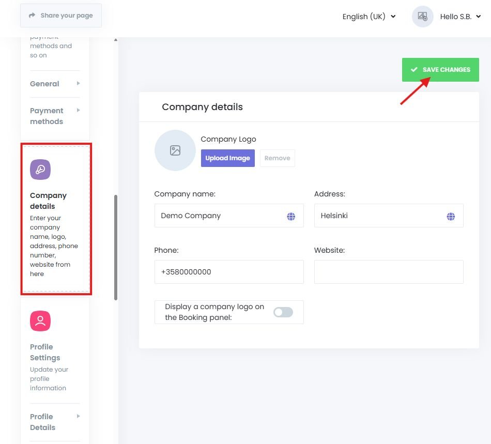Screen dimensions: 491x444
Task: Expand the Profile Details section
Action: coord(55,422)
